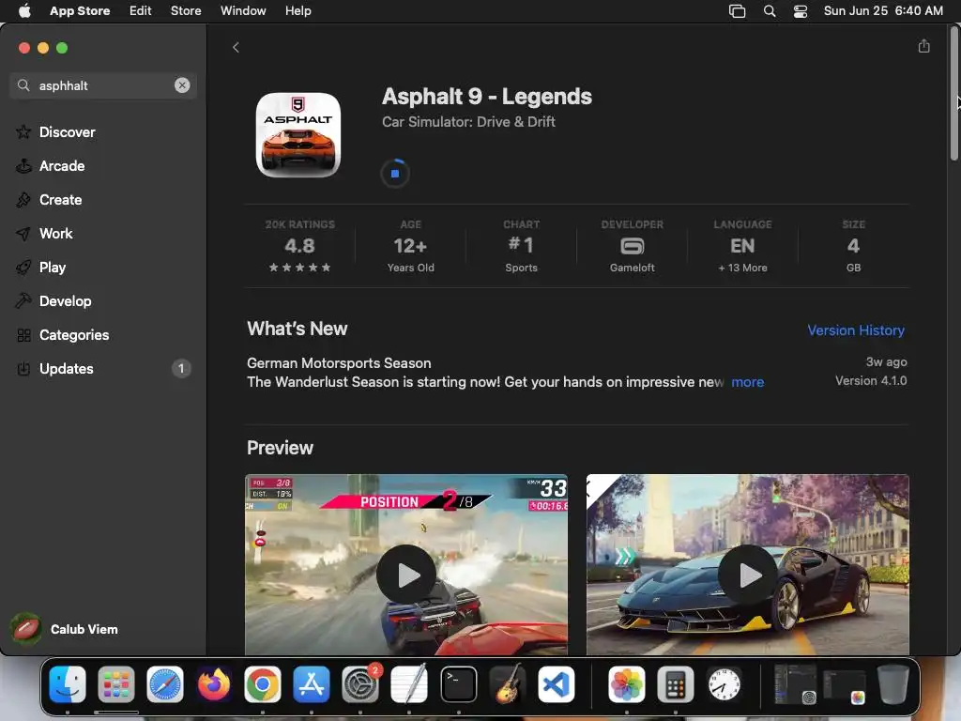This screenshot has width=961, height=721.
Task: Open Updates with 1 badge
Action: [103, 368]
